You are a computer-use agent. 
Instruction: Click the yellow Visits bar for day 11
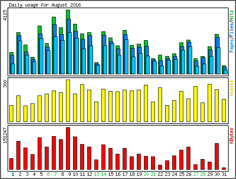point(82,103)
